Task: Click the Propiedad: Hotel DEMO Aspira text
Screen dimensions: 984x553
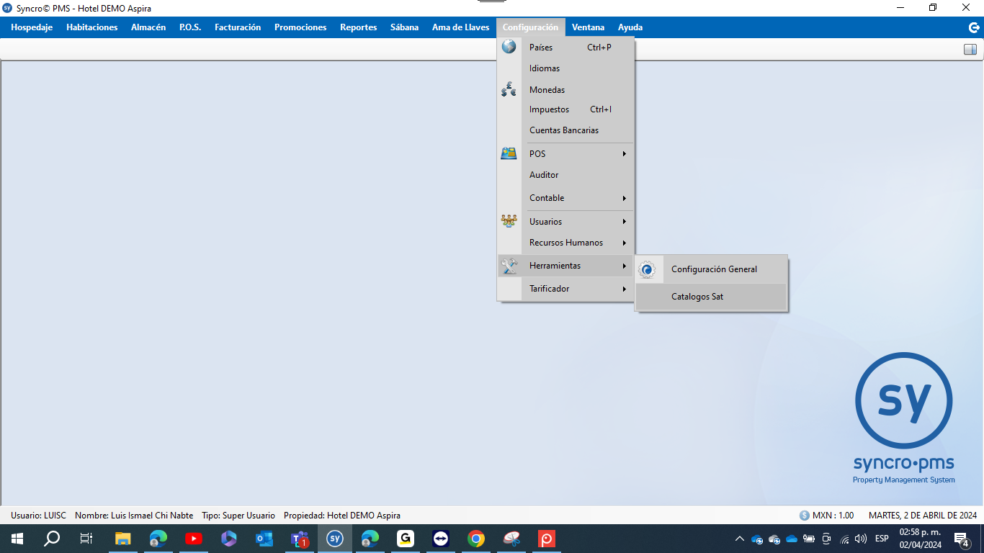Action: pyautogui.click(x=342, y=516)
